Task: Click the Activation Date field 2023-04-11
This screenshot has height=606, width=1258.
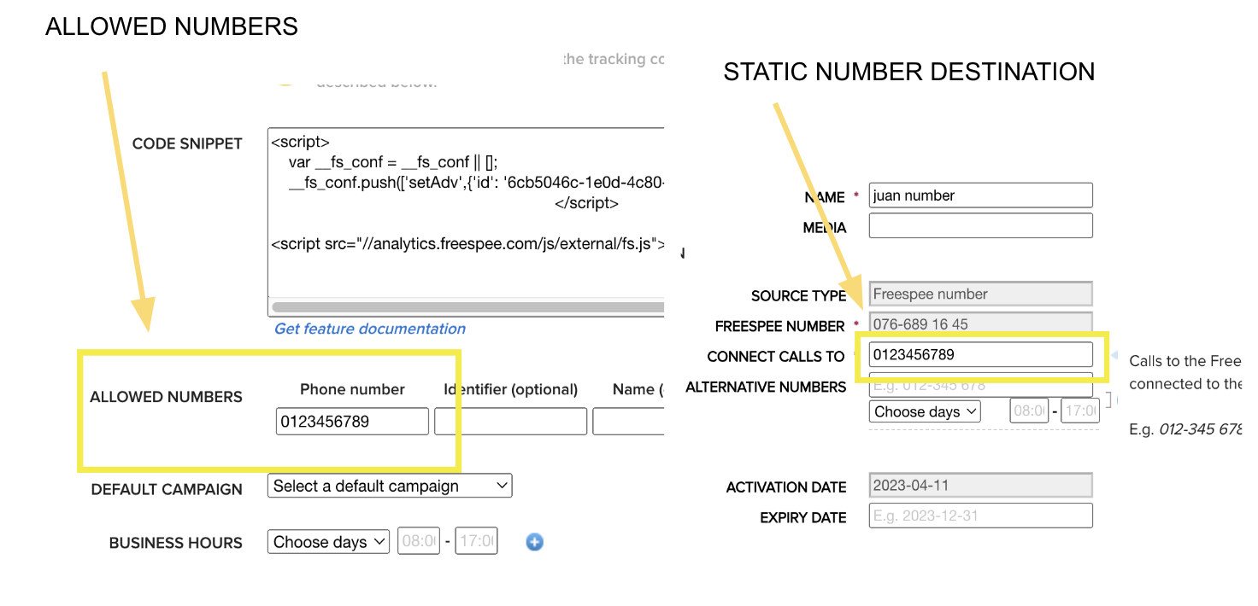Action: pyautogui.click(x=981, y=486)
